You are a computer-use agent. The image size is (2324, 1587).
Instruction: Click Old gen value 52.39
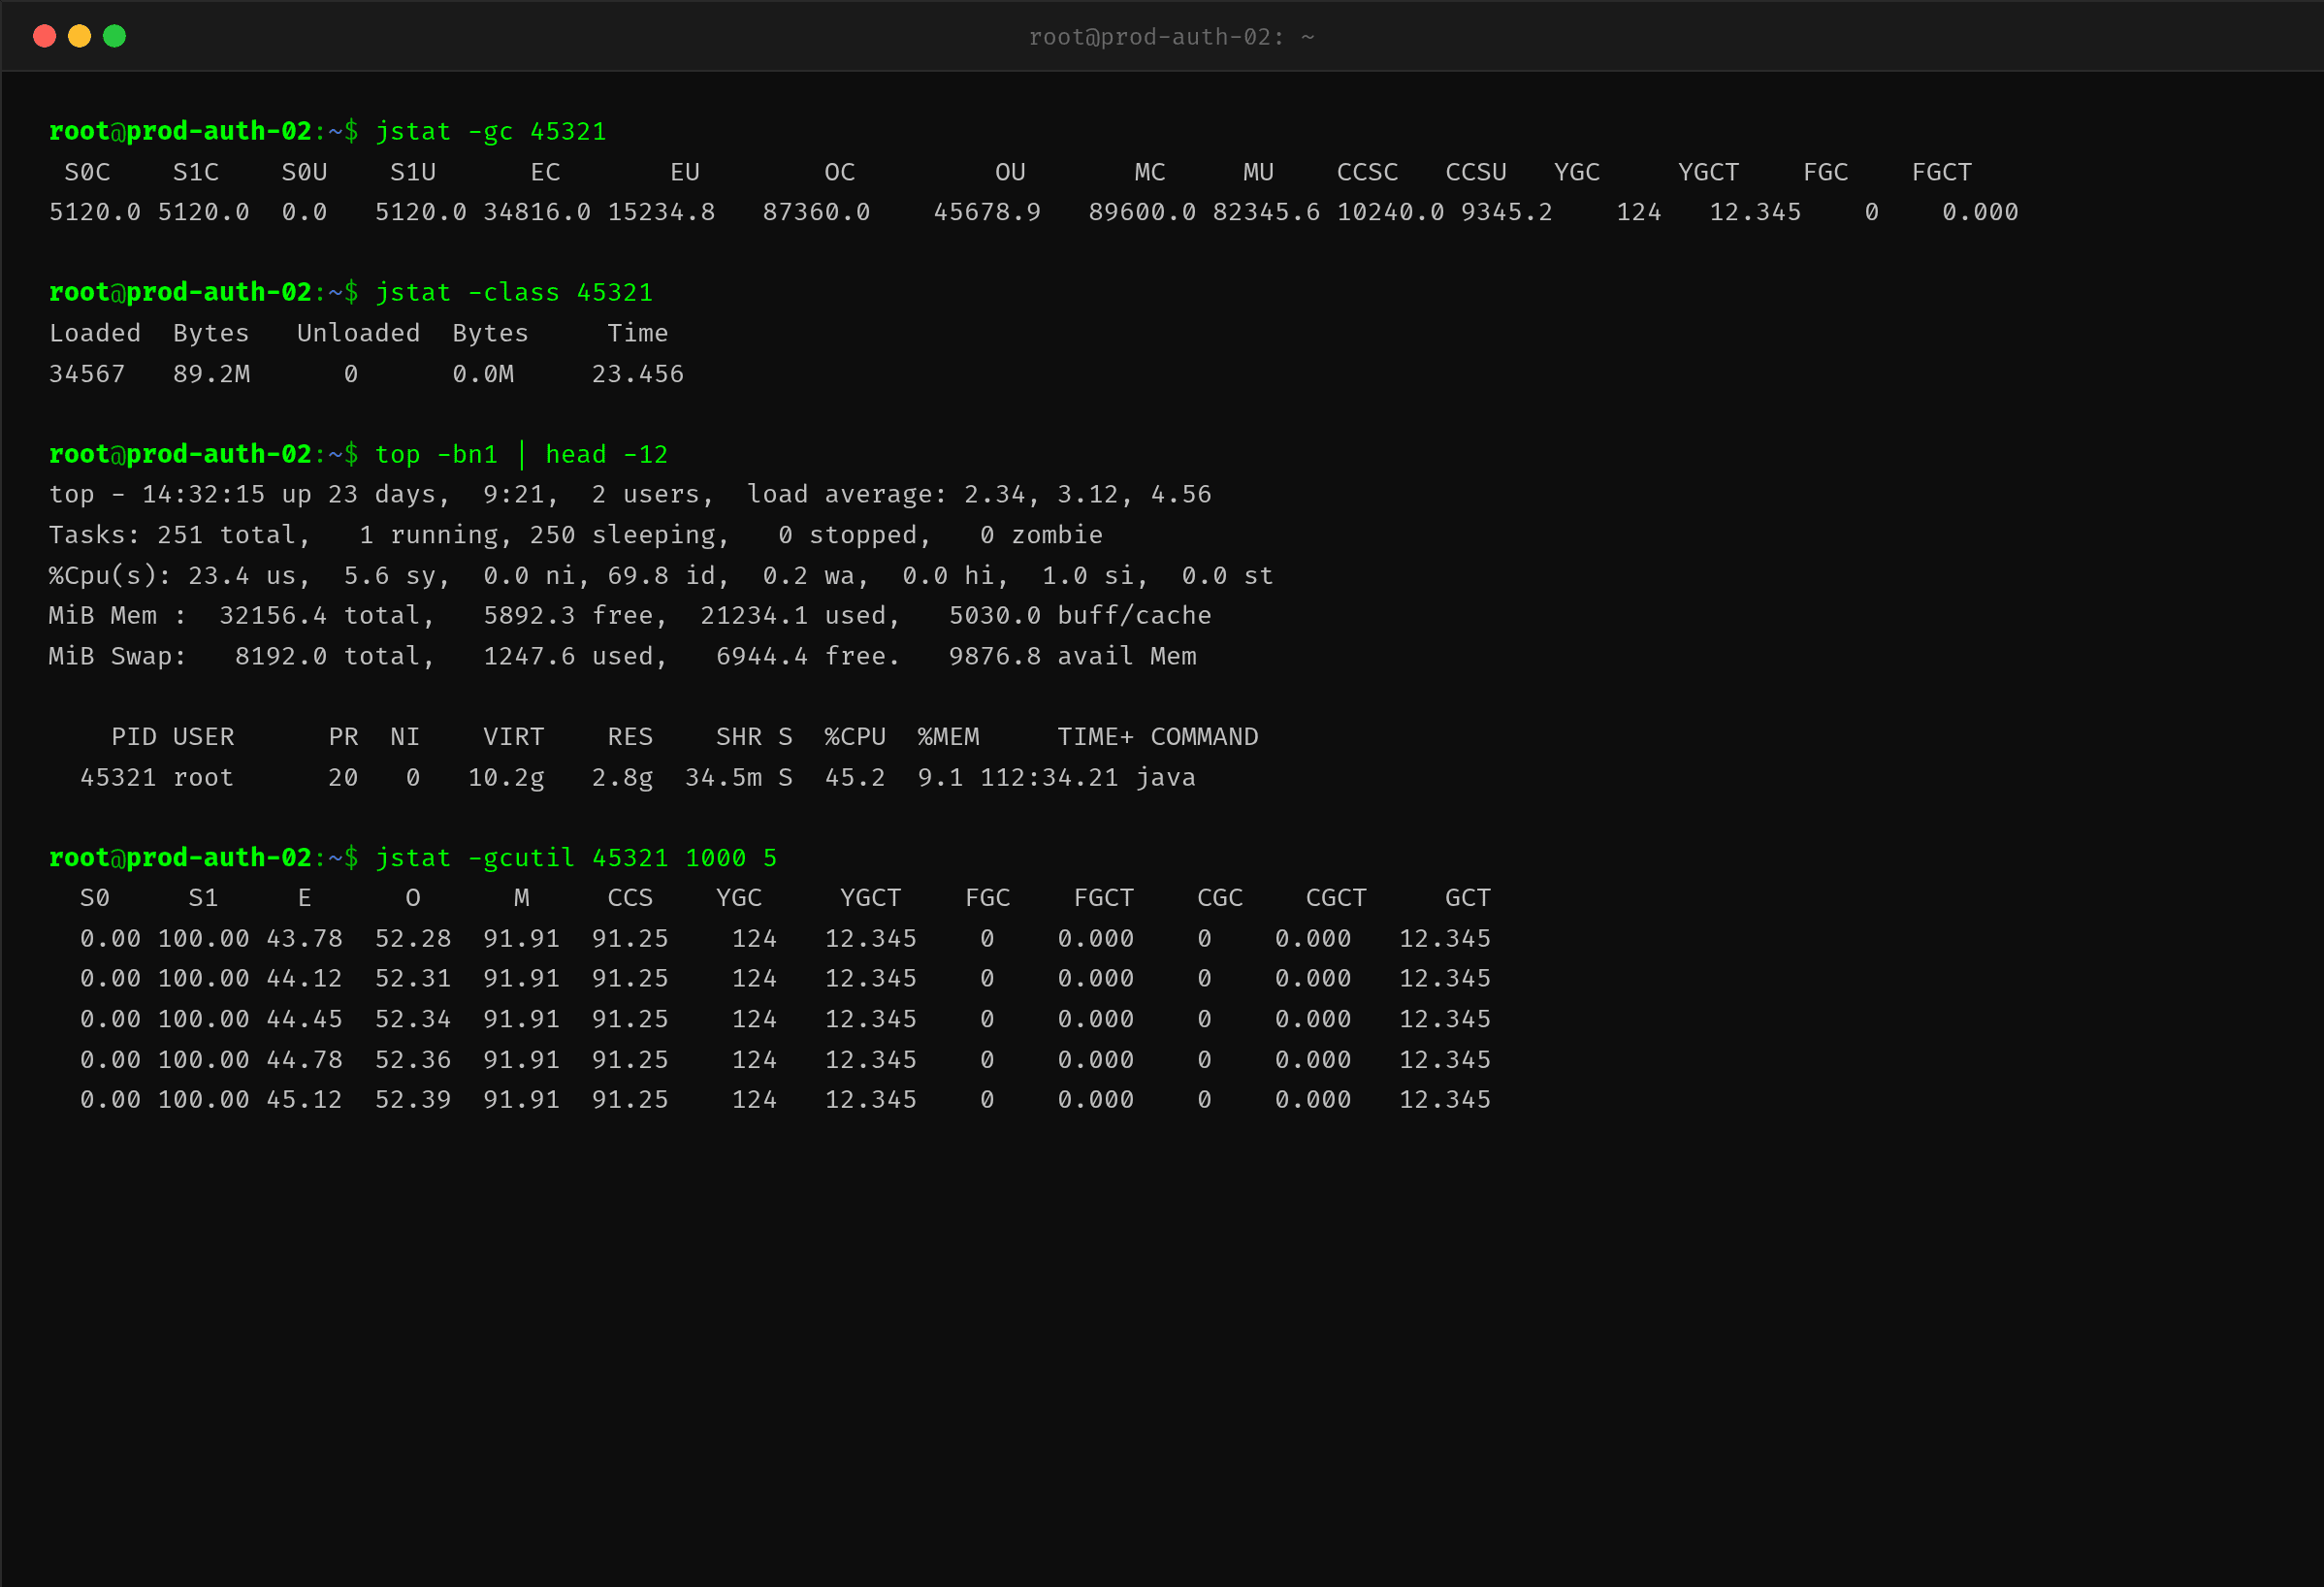click(413, 1100)
